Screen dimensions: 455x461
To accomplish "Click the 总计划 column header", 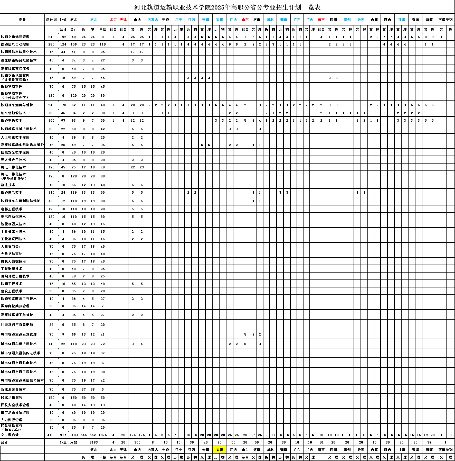I will [51, 20].
